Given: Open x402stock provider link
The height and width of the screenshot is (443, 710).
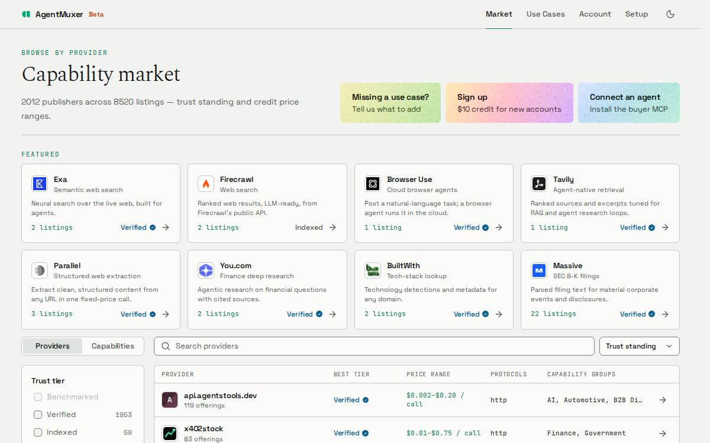Looking at the screenshot, I should tap(204, 428).
